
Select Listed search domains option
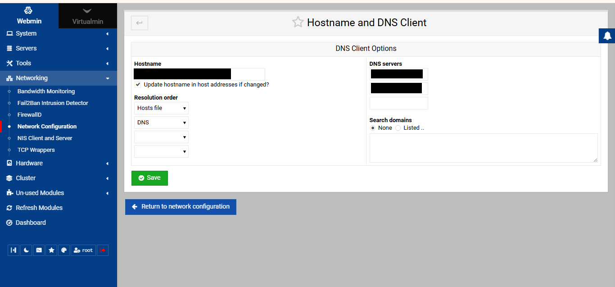click(398, 128)
